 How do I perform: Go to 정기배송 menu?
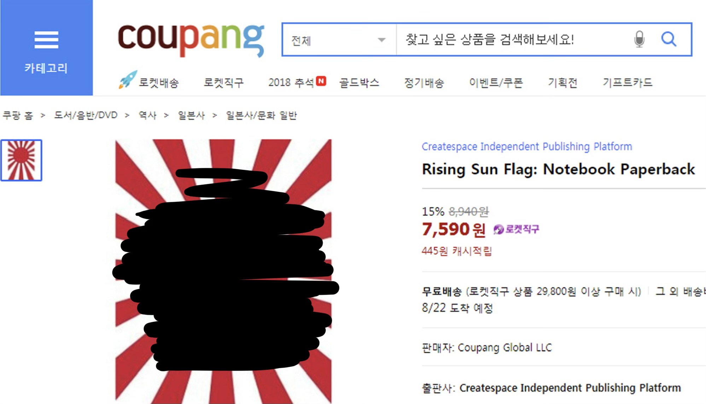pyautogui.click(x=424, y=83)
